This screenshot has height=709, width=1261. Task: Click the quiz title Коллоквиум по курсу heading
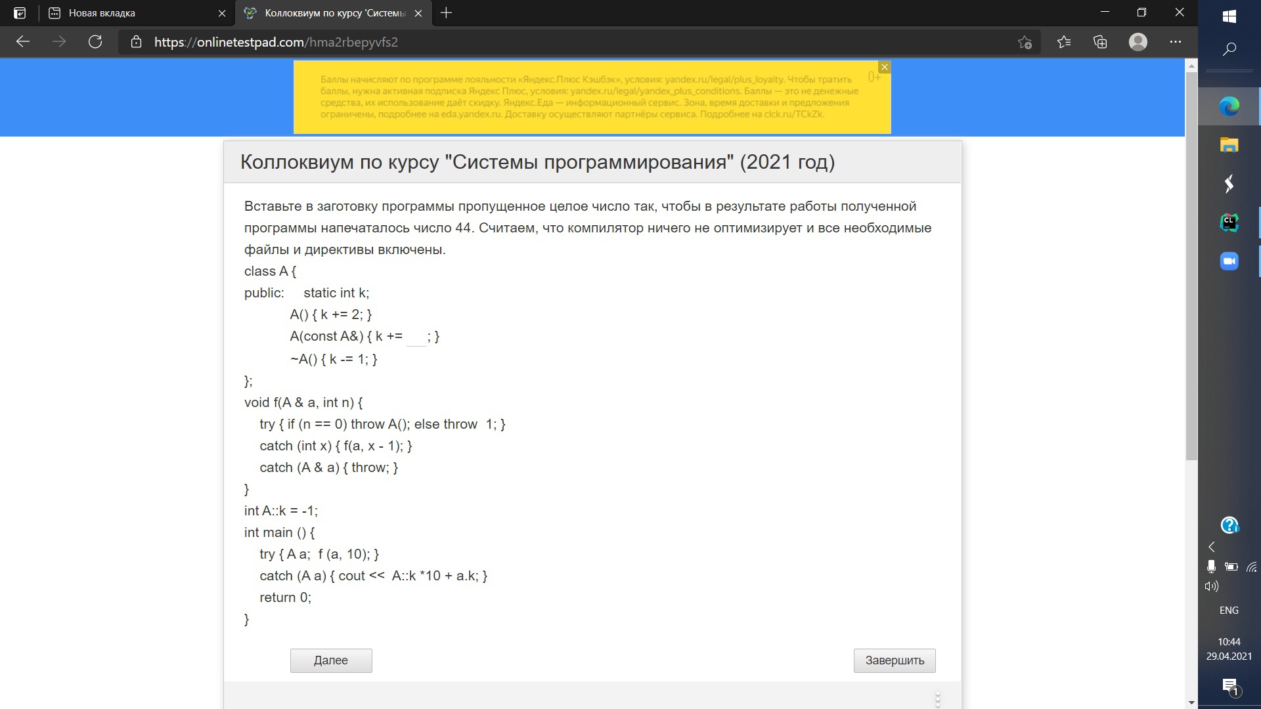pyautogui.click(x=537, y=162)
